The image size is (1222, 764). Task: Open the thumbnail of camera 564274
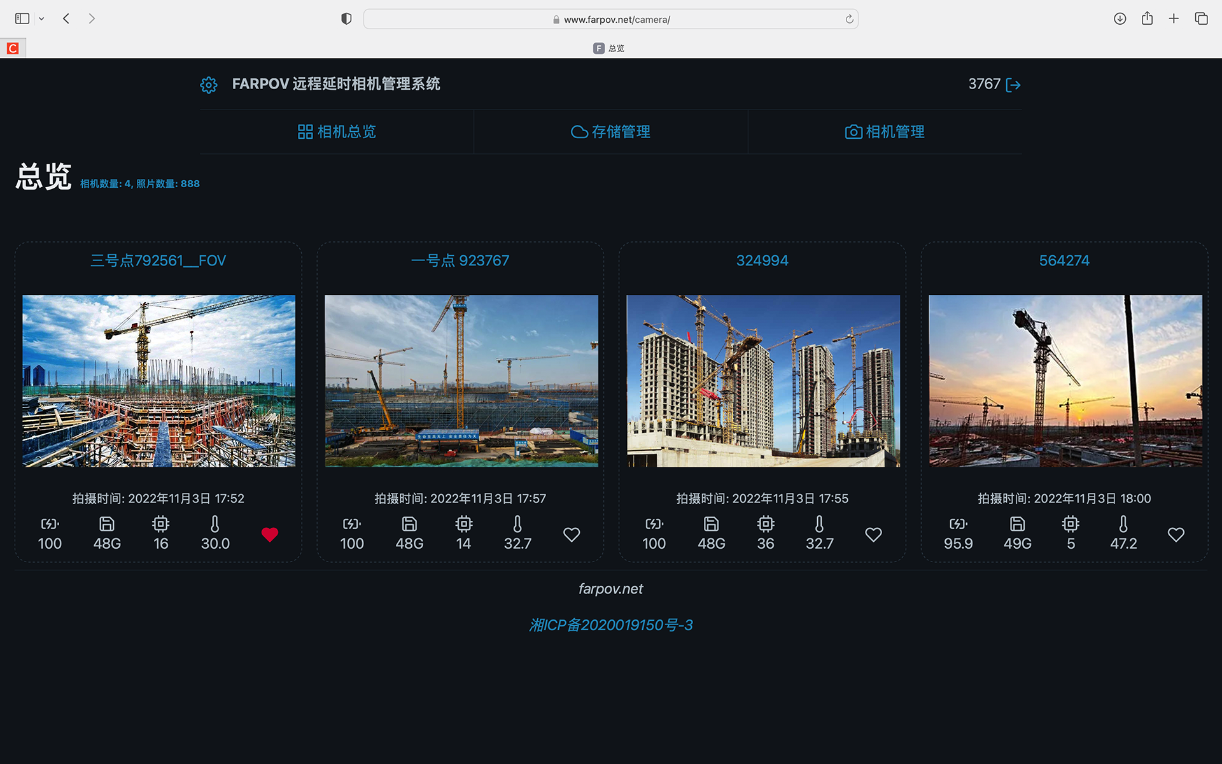click(x=1064, y=381)
